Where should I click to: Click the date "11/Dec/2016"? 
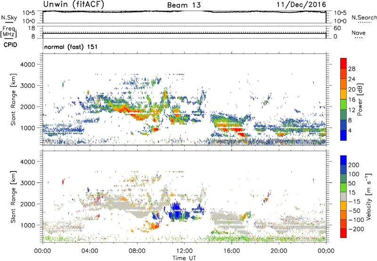click(x=301, y=5)
